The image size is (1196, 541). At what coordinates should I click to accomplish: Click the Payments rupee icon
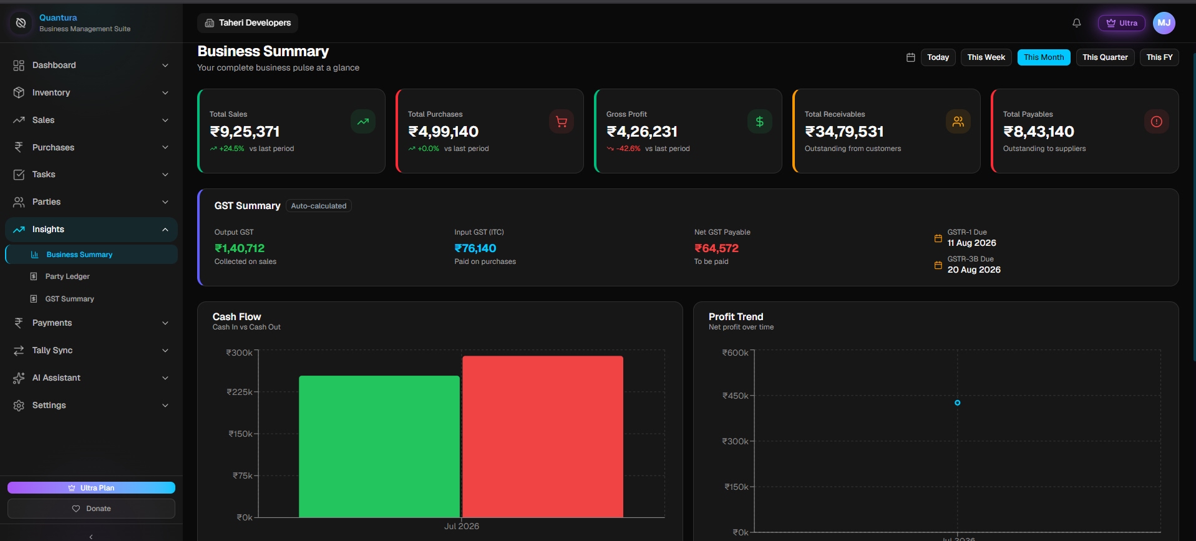[19, 323]
